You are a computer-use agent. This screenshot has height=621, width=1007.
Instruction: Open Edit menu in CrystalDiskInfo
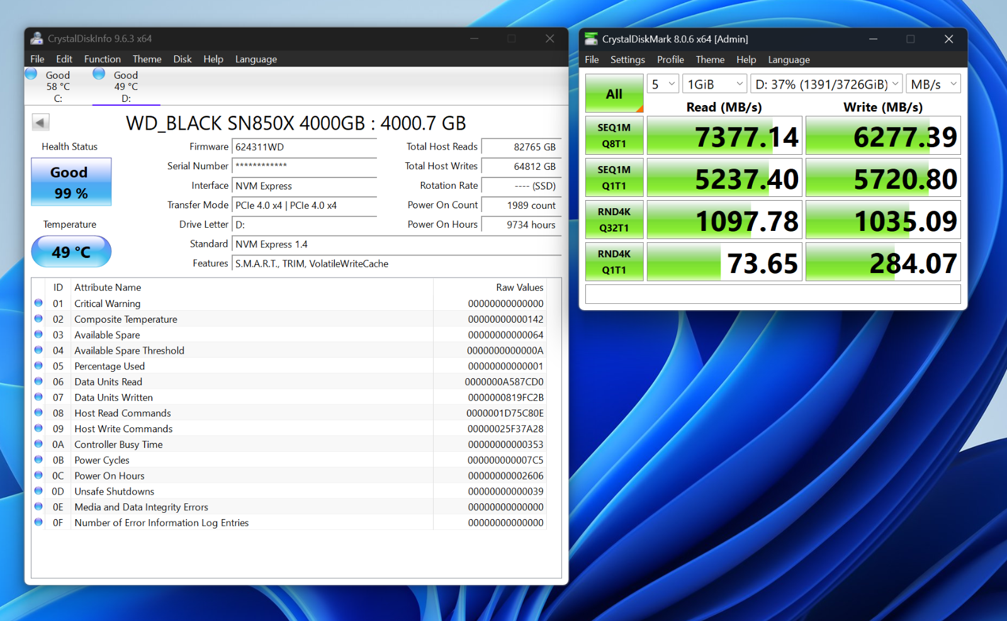64,59
